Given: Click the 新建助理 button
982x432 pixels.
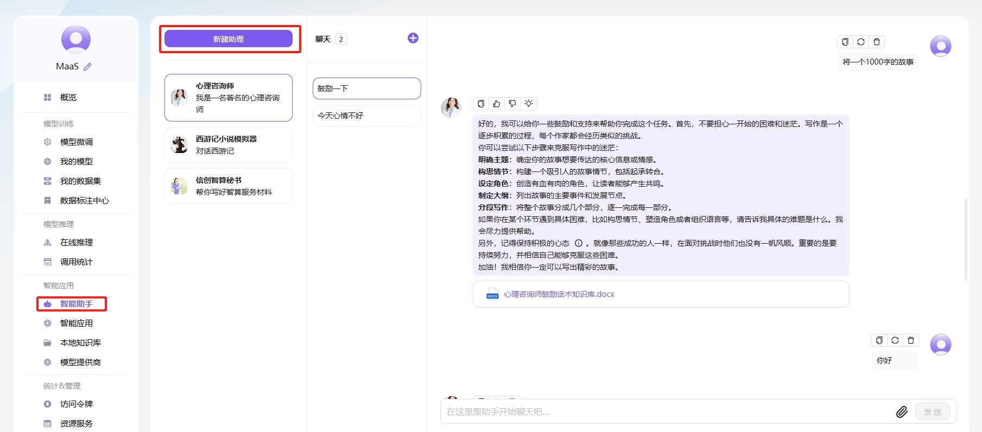Looking at the screenshot, I should (x=229, y=39).
